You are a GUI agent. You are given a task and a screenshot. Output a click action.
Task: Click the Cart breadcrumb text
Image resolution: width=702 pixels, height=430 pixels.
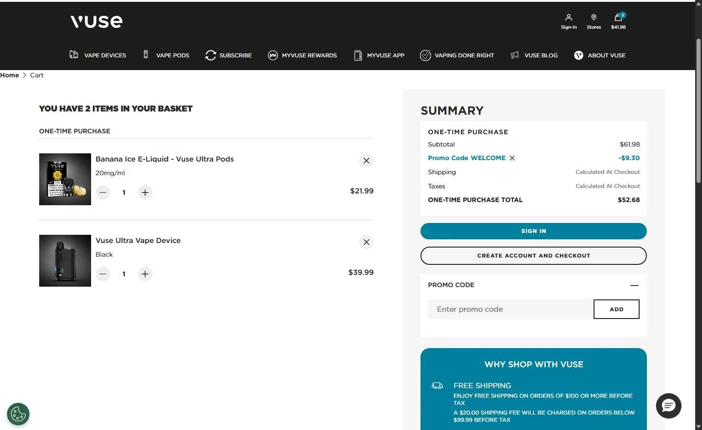point(37,75)
